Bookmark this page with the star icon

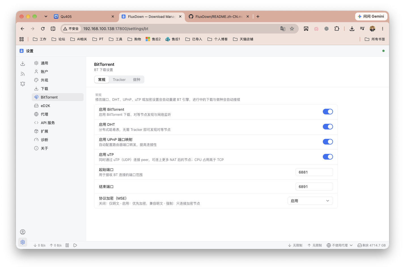(x=292, y=29)
